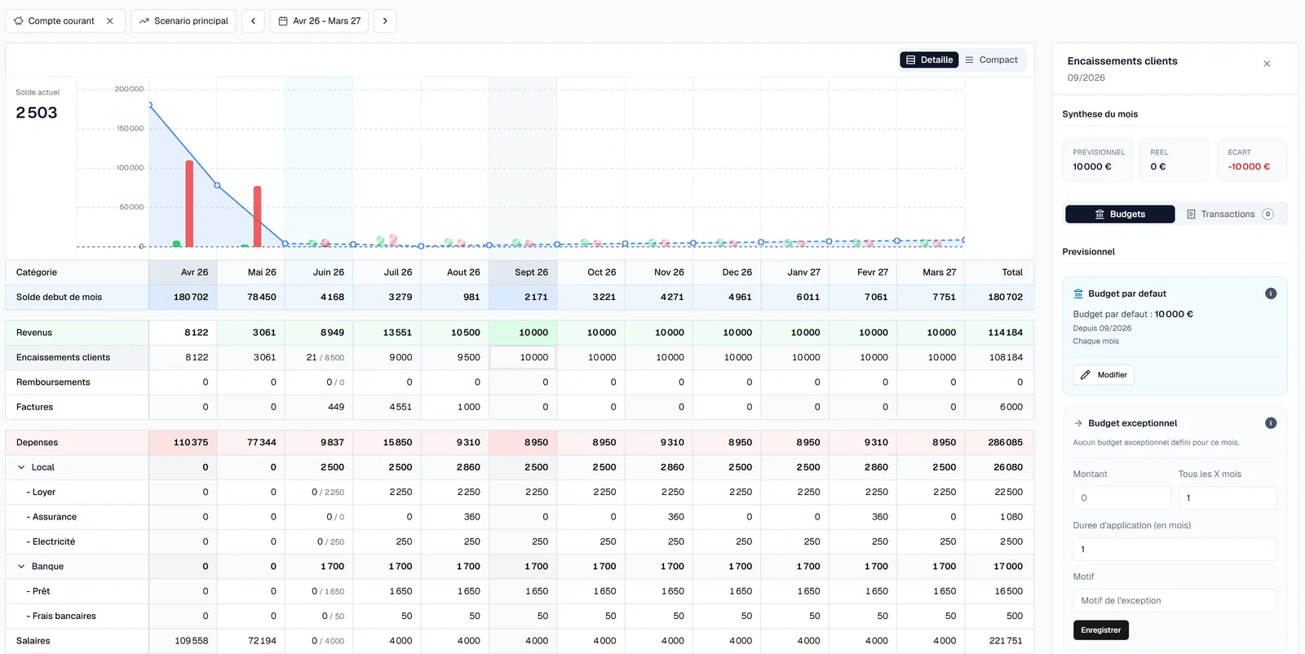The width and height of the screenshot is (1305, 654).
Task: Click the arrow icon next to Budget exceptionnel
Action: [1078, 423]
